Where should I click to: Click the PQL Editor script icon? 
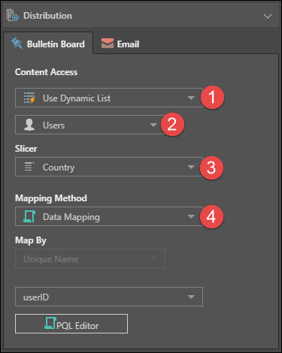click(x=50, y=323)
